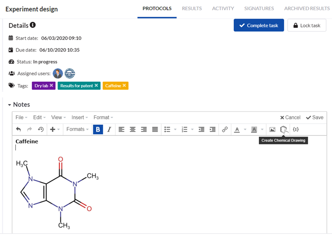Click the due date value 06/10/2020 10:35

coord(60,50)
